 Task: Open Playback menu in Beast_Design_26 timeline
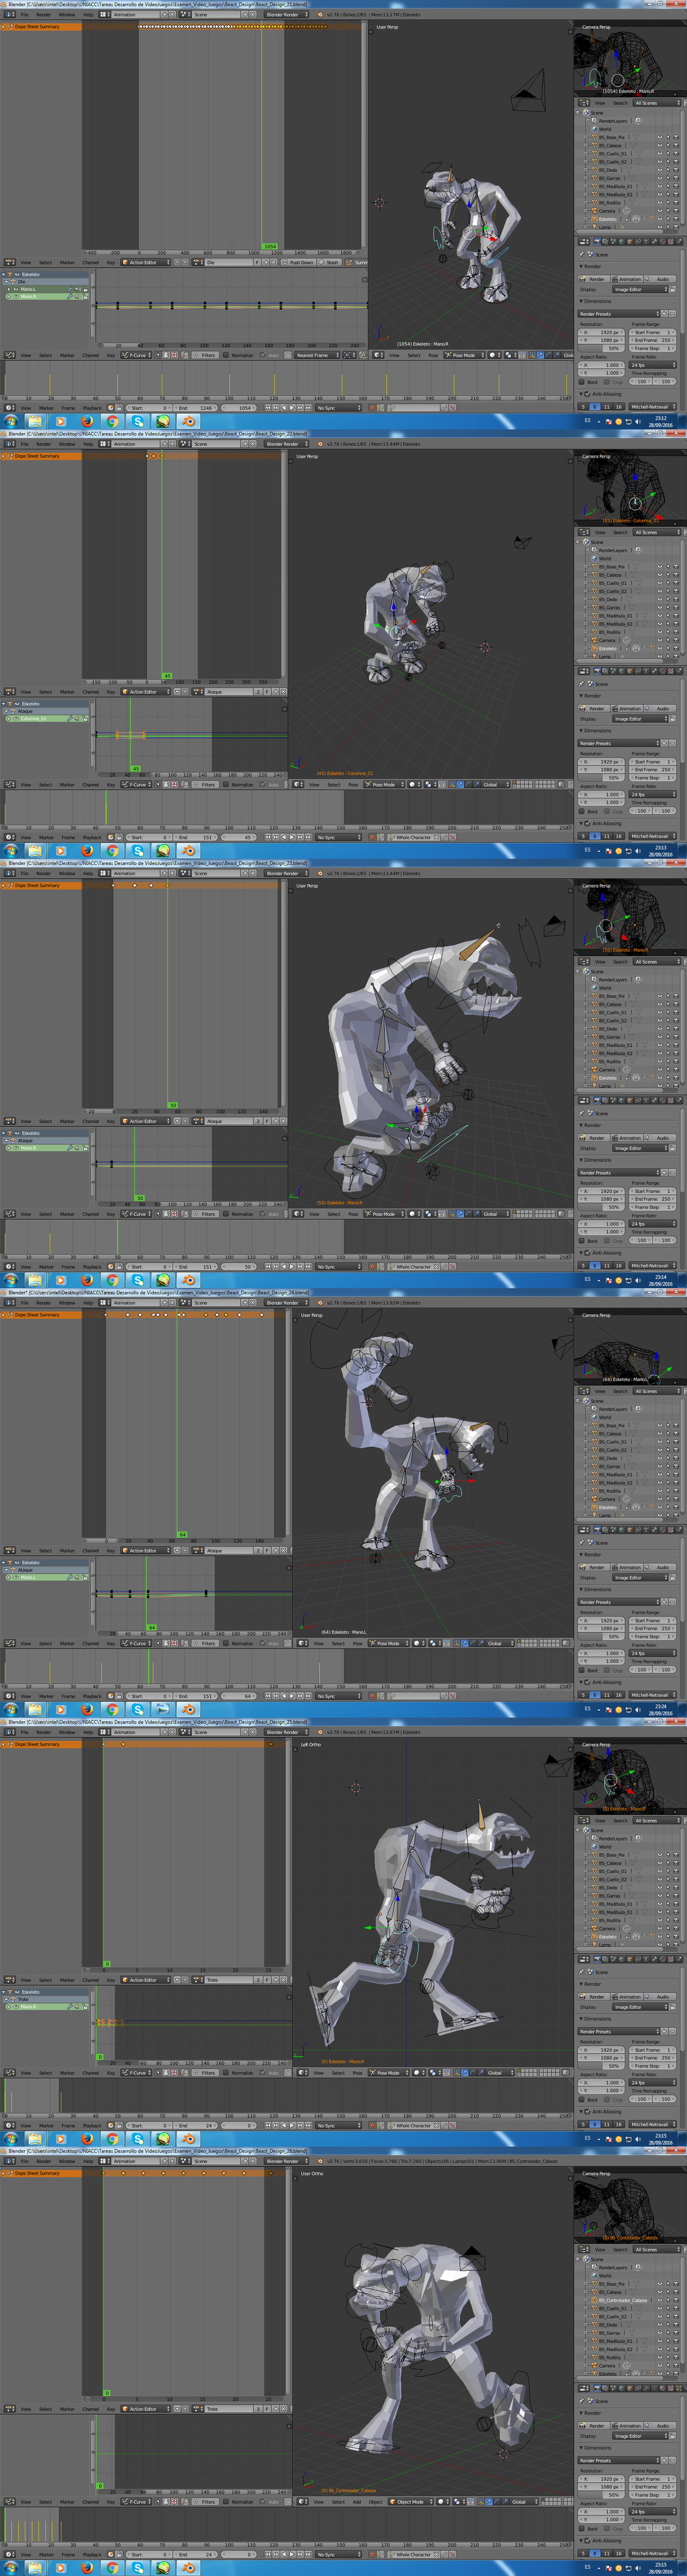click(x=91, y=2554)
